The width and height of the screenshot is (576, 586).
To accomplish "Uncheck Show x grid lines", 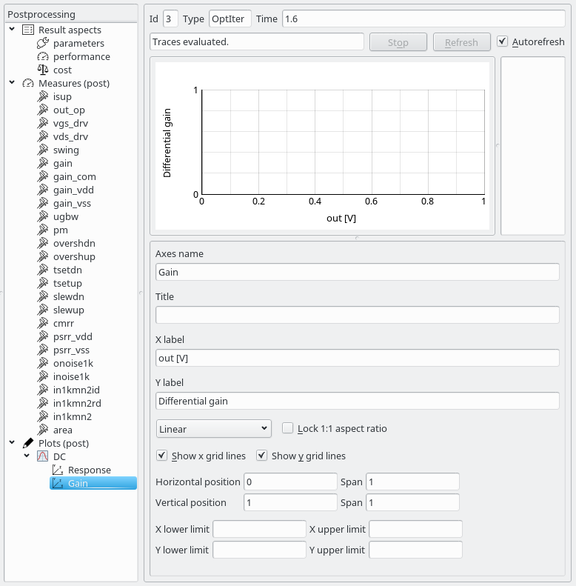I will [x=162, y=456].
